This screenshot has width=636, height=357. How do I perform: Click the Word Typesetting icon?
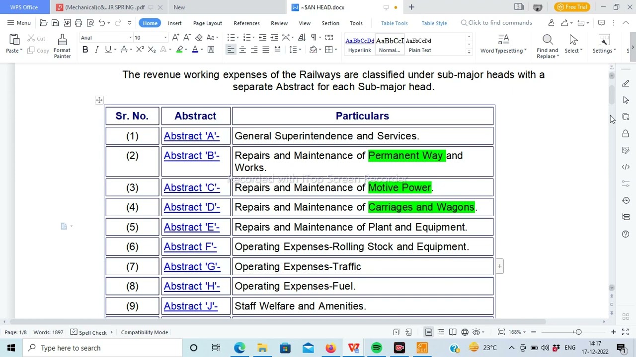(x=503, y=40)
